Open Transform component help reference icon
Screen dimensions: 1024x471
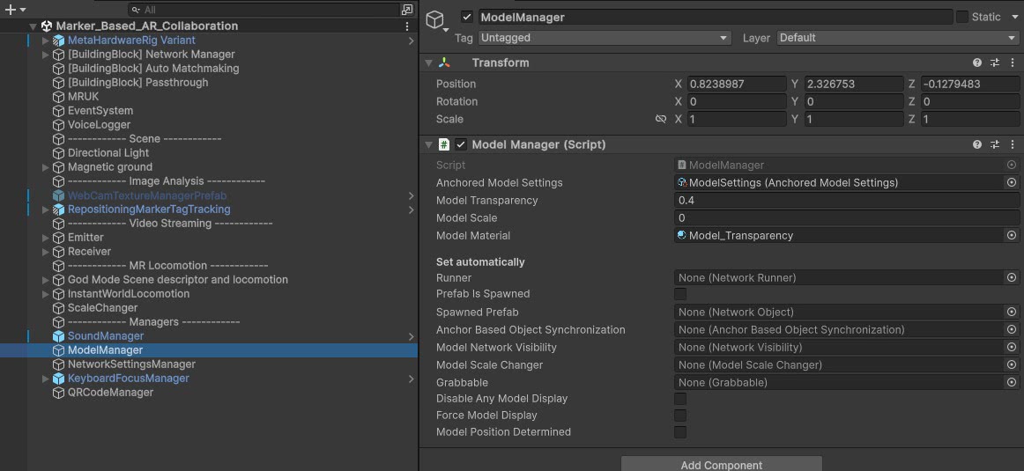977,63
